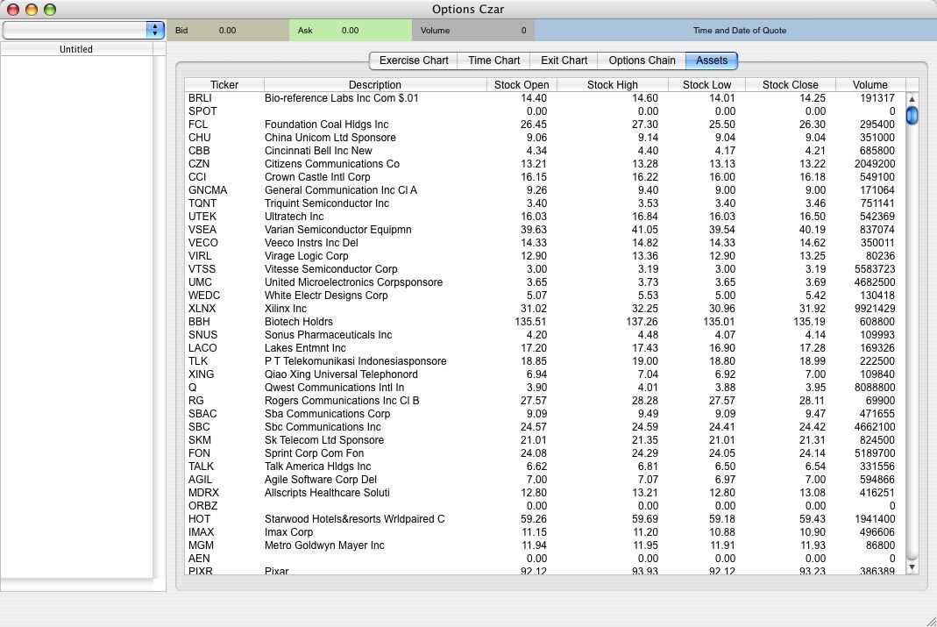Select the RG ticker cell
This screenshot has width=937, height=627.
pyautogui.click(x=195, y=401)
